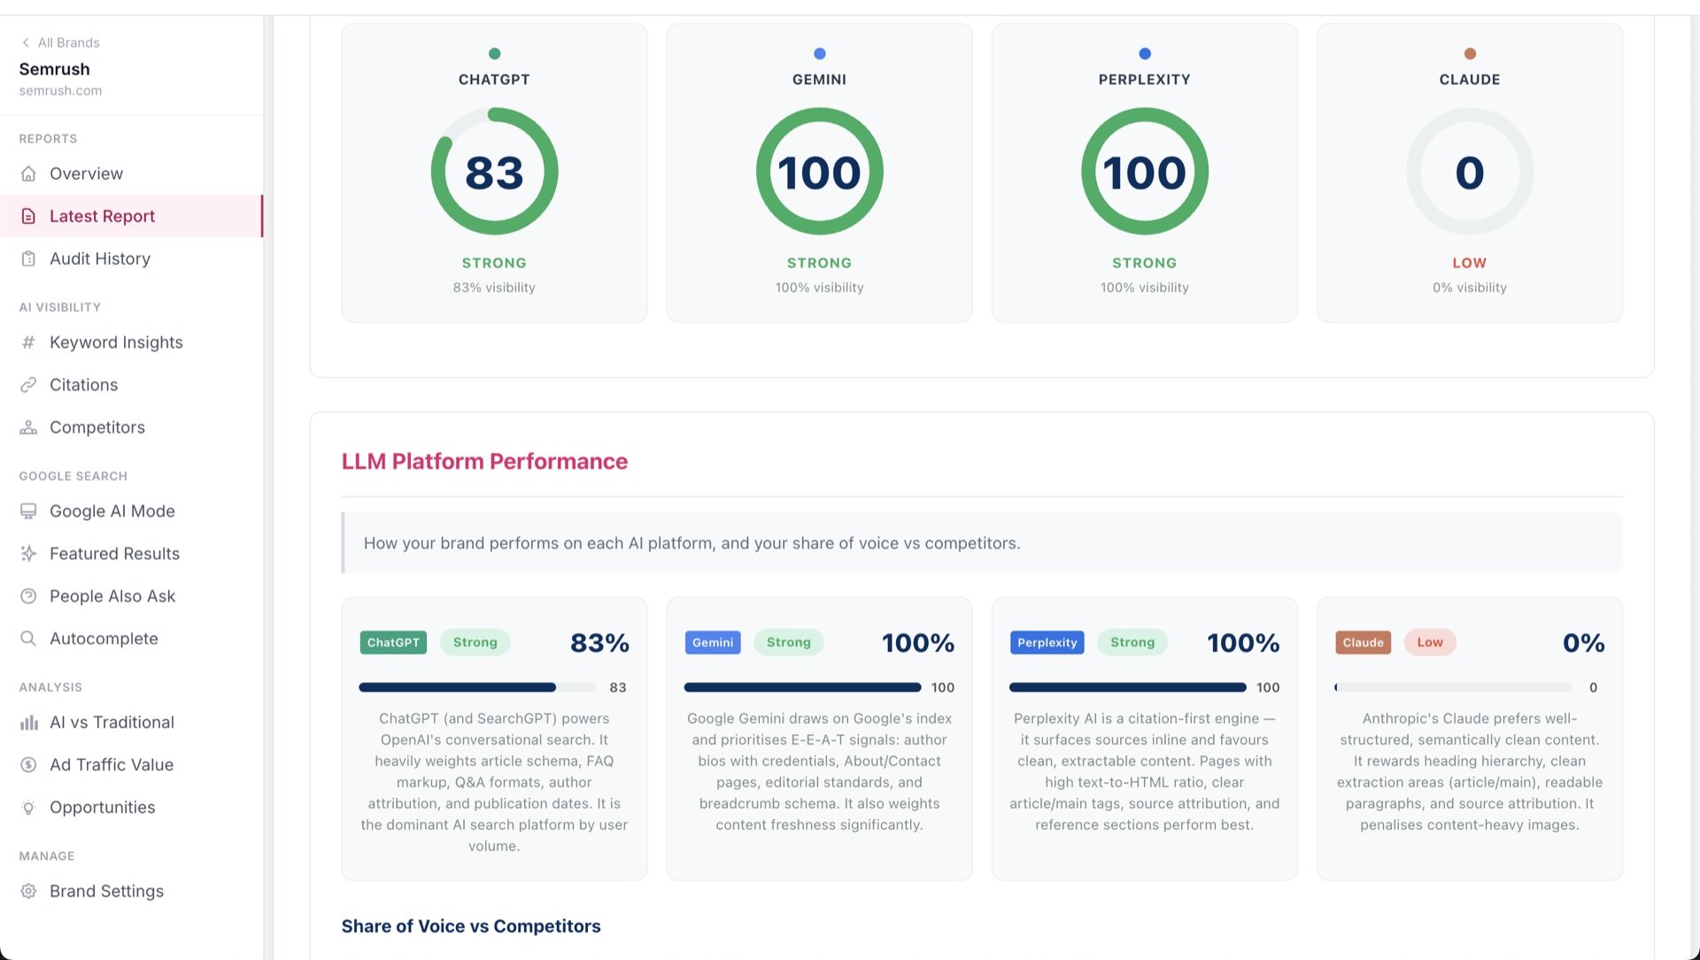
Task: Click the Strong pill on ChatGPT card
Action: coord(475,643)
